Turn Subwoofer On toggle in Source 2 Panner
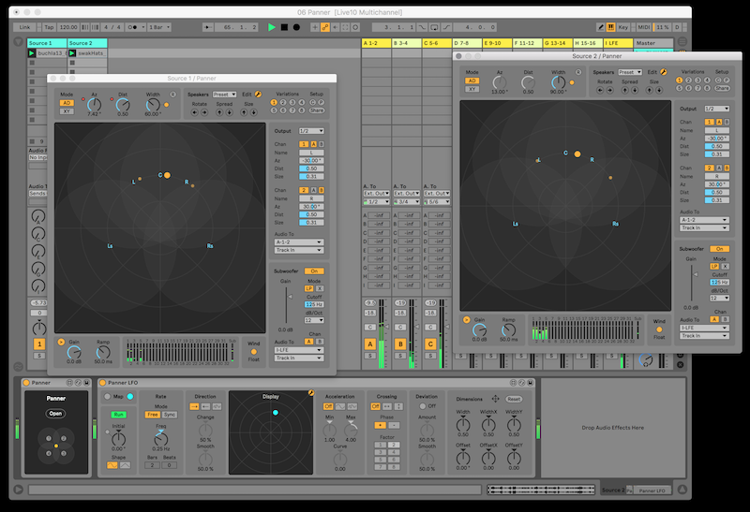Viewport: 750px width, 512px height. 720,249
